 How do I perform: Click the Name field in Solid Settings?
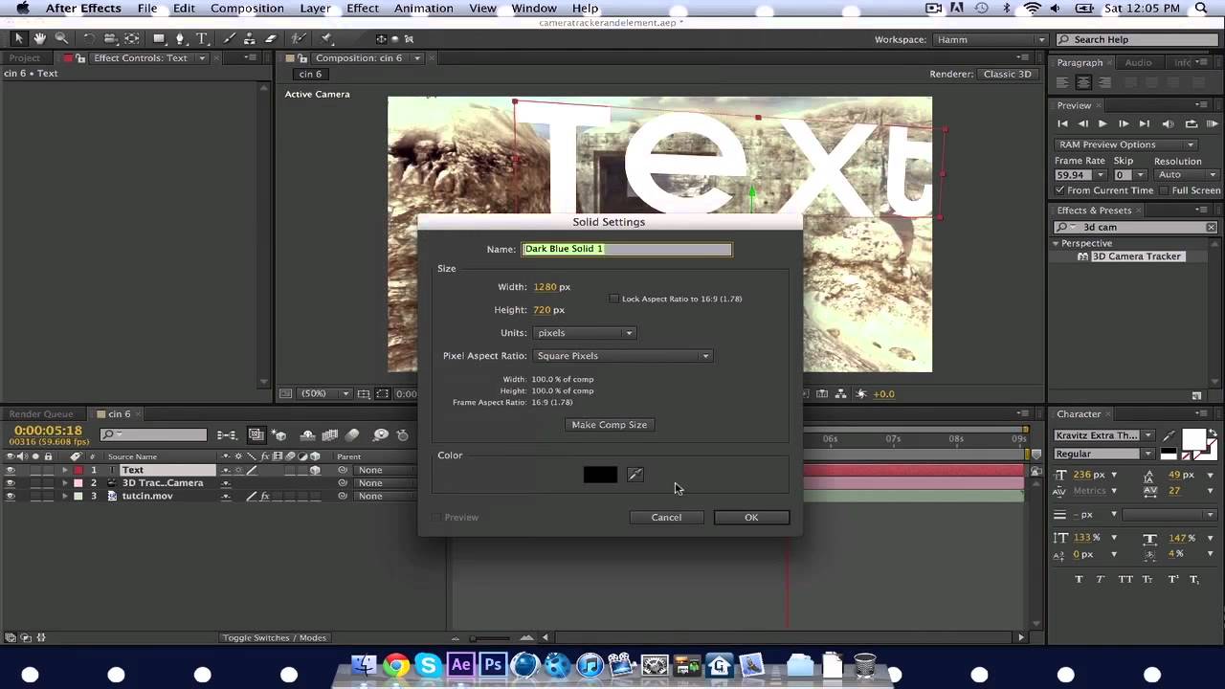click(627, 249)
